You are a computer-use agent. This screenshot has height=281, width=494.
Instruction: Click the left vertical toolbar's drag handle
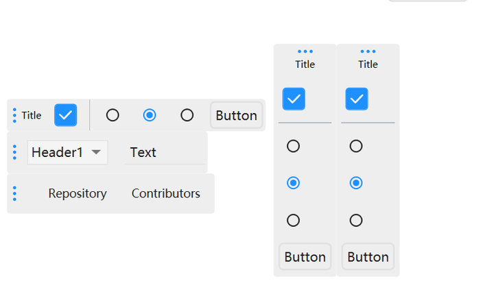(305, 51)
